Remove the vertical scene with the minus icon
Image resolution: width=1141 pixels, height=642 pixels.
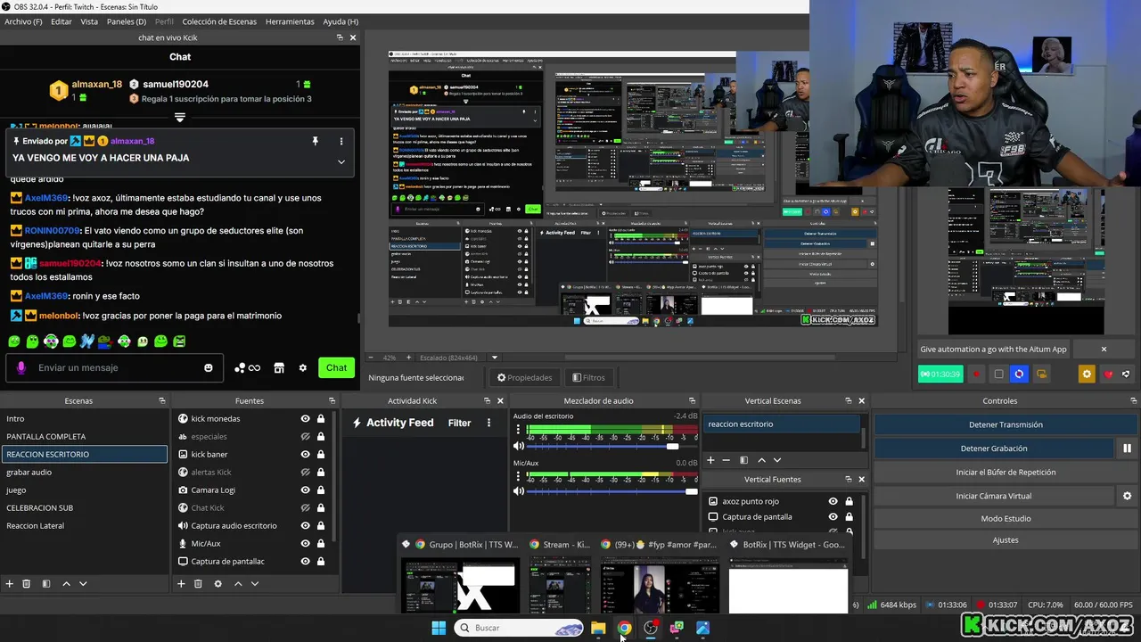(726, 460)
